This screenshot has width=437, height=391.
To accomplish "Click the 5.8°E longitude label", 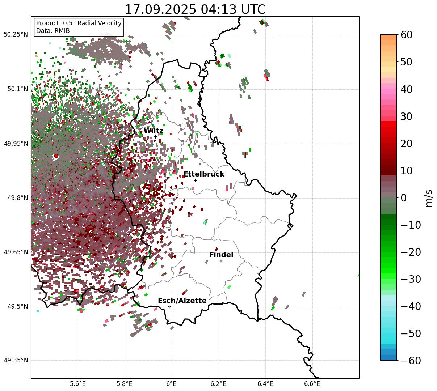I will click(x=125, y=384).
